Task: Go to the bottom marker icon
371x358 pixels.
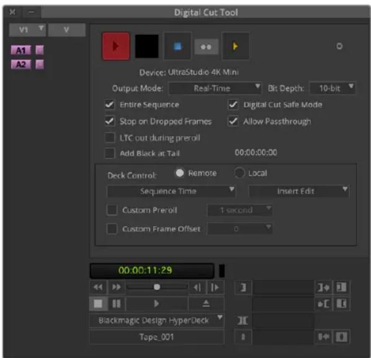Action: coord(323,337)
